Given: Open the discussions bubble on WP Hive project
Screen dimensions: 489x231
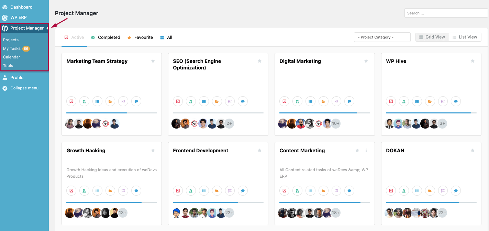Looking at the screenshot, I should pyautogui.click(x=456, y=101).
